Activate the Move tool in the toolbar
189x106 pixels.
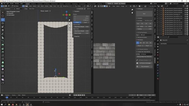(3, 20)
